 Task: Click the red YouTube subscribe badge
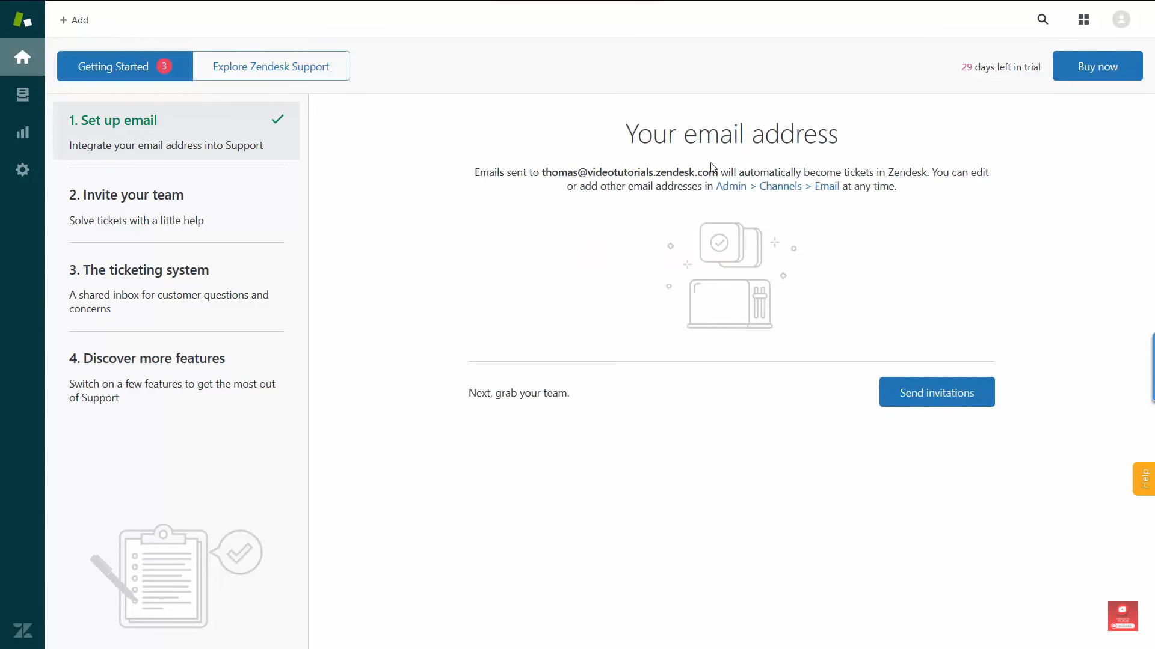pyautogui.click(x=1123, y=616)
